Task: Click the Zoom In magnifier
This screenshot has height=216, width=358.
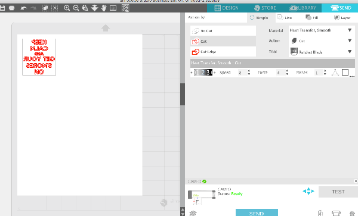Action: (x=67, y=8)
